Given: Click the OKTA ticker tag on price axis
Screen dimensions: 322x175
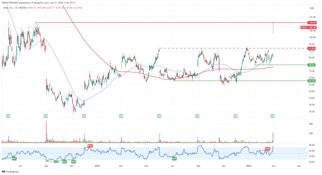Looking at the screenshot, I should pos(304,27).
